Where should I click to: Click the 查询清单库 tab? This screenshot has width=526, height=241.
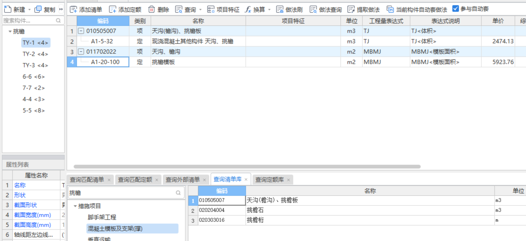(x=228, y=179)
